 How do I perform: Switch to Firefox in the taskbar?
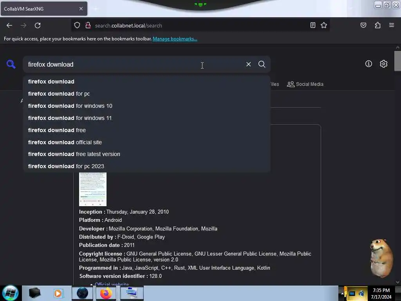[x=106, y=293]
